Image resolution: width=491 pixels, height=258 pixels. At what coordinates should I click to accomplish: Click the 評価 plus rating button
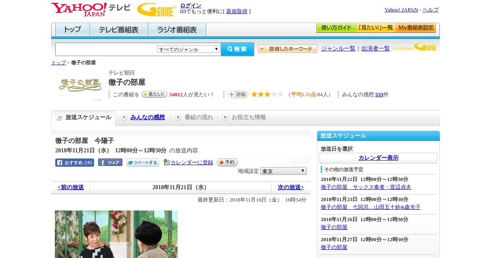[x=238, y=95]
